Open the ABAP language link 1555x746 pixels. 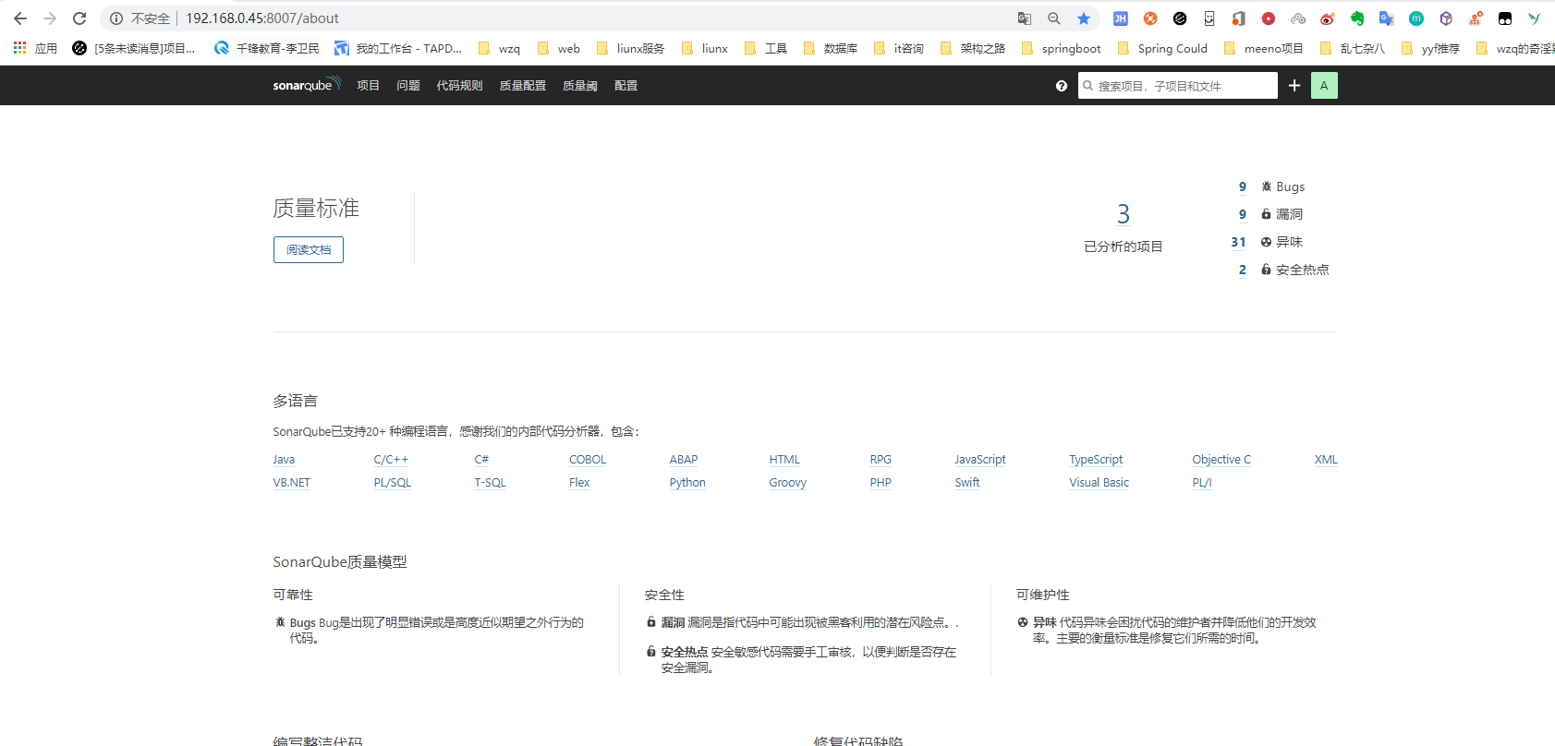[684, 460]
